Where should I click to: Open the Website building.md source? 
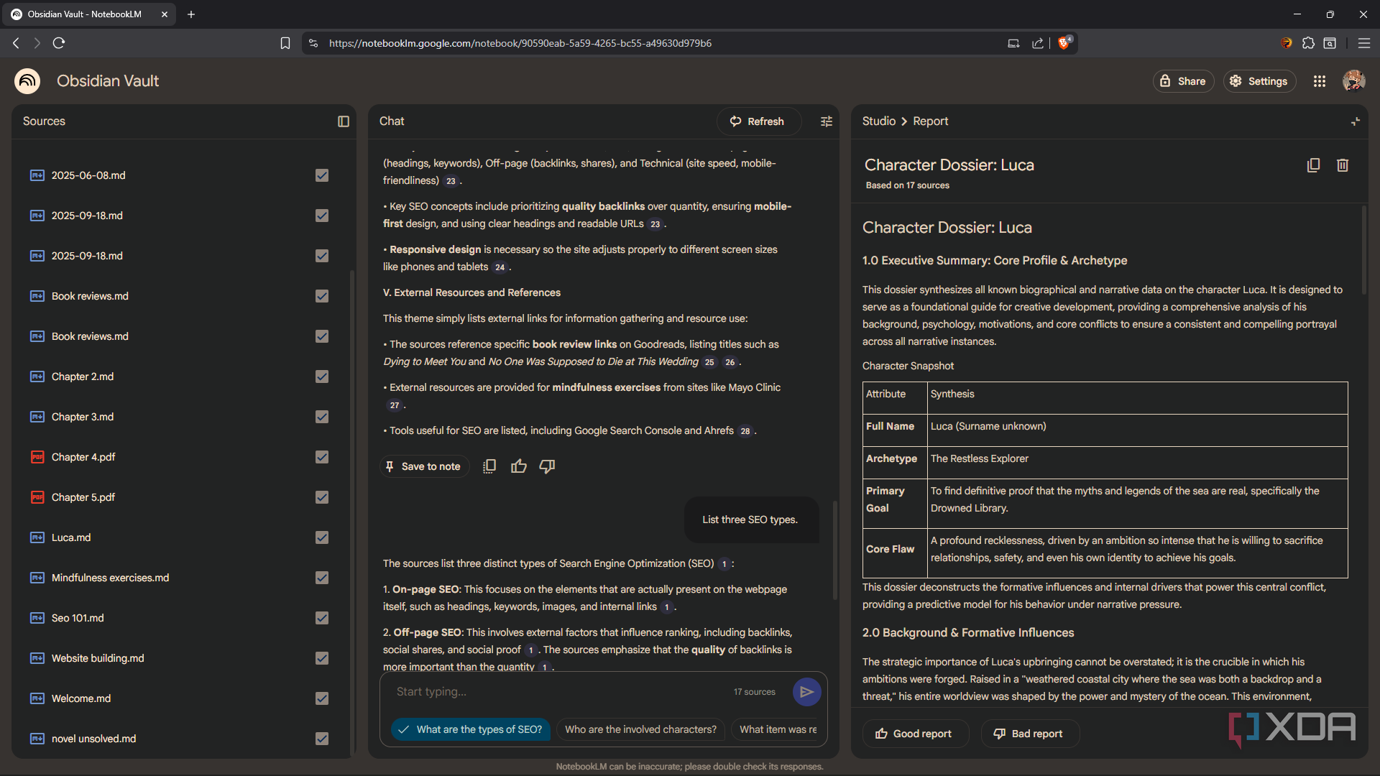tap(98, 658)
